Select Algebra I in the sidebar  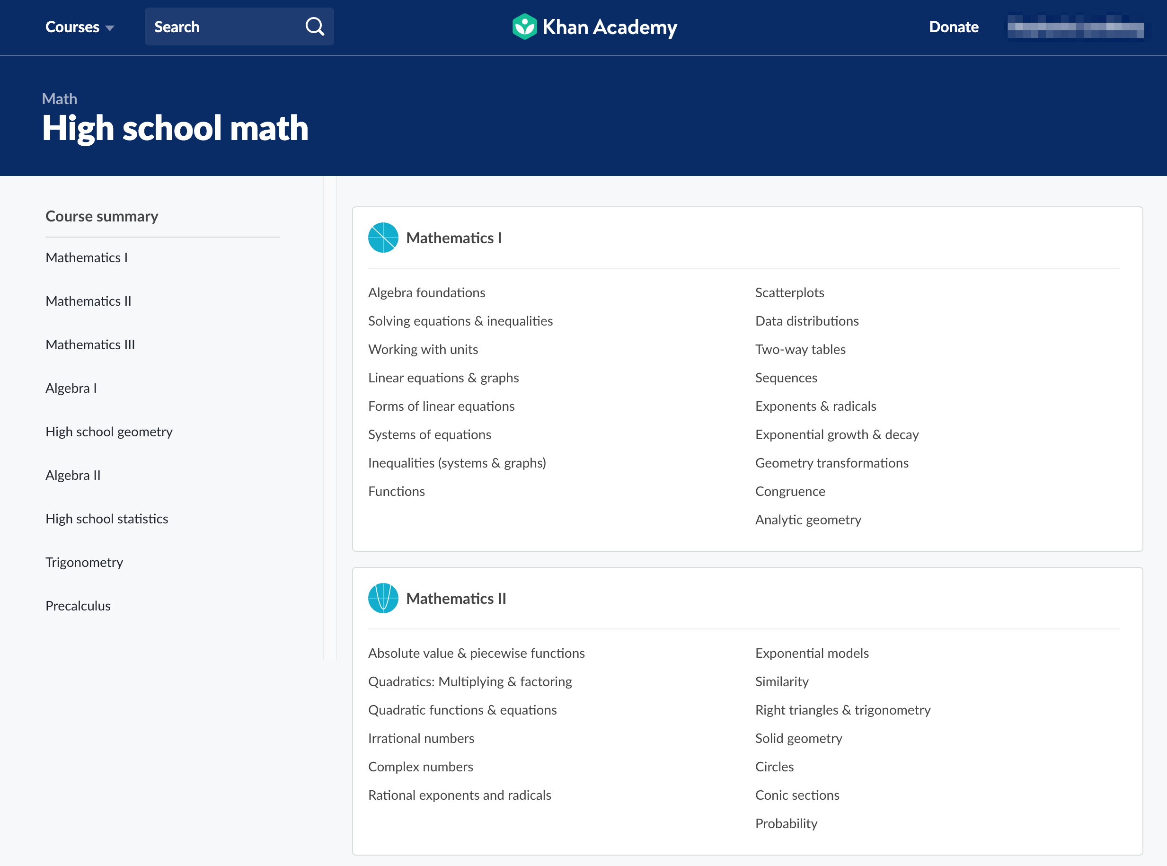point(71,388)
